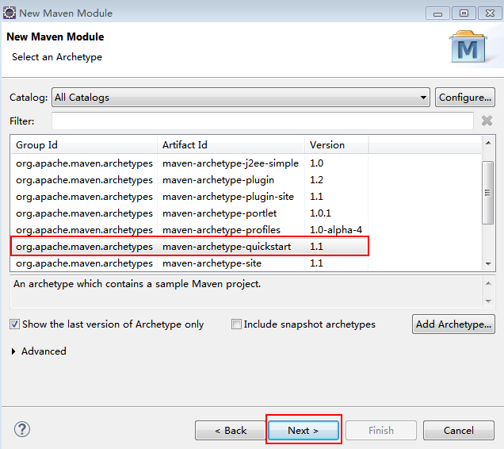Click the archetype list scrollbar thumb
The width and height of the screenshot is (504, 449).
pos(488,193)
